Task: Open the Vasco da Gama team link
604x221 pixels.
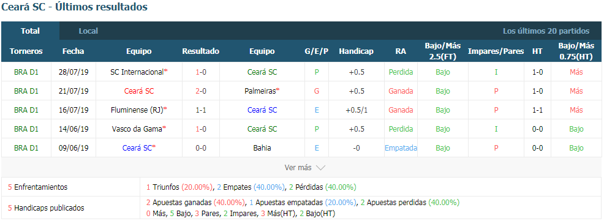Action: [x=137, y=129]
